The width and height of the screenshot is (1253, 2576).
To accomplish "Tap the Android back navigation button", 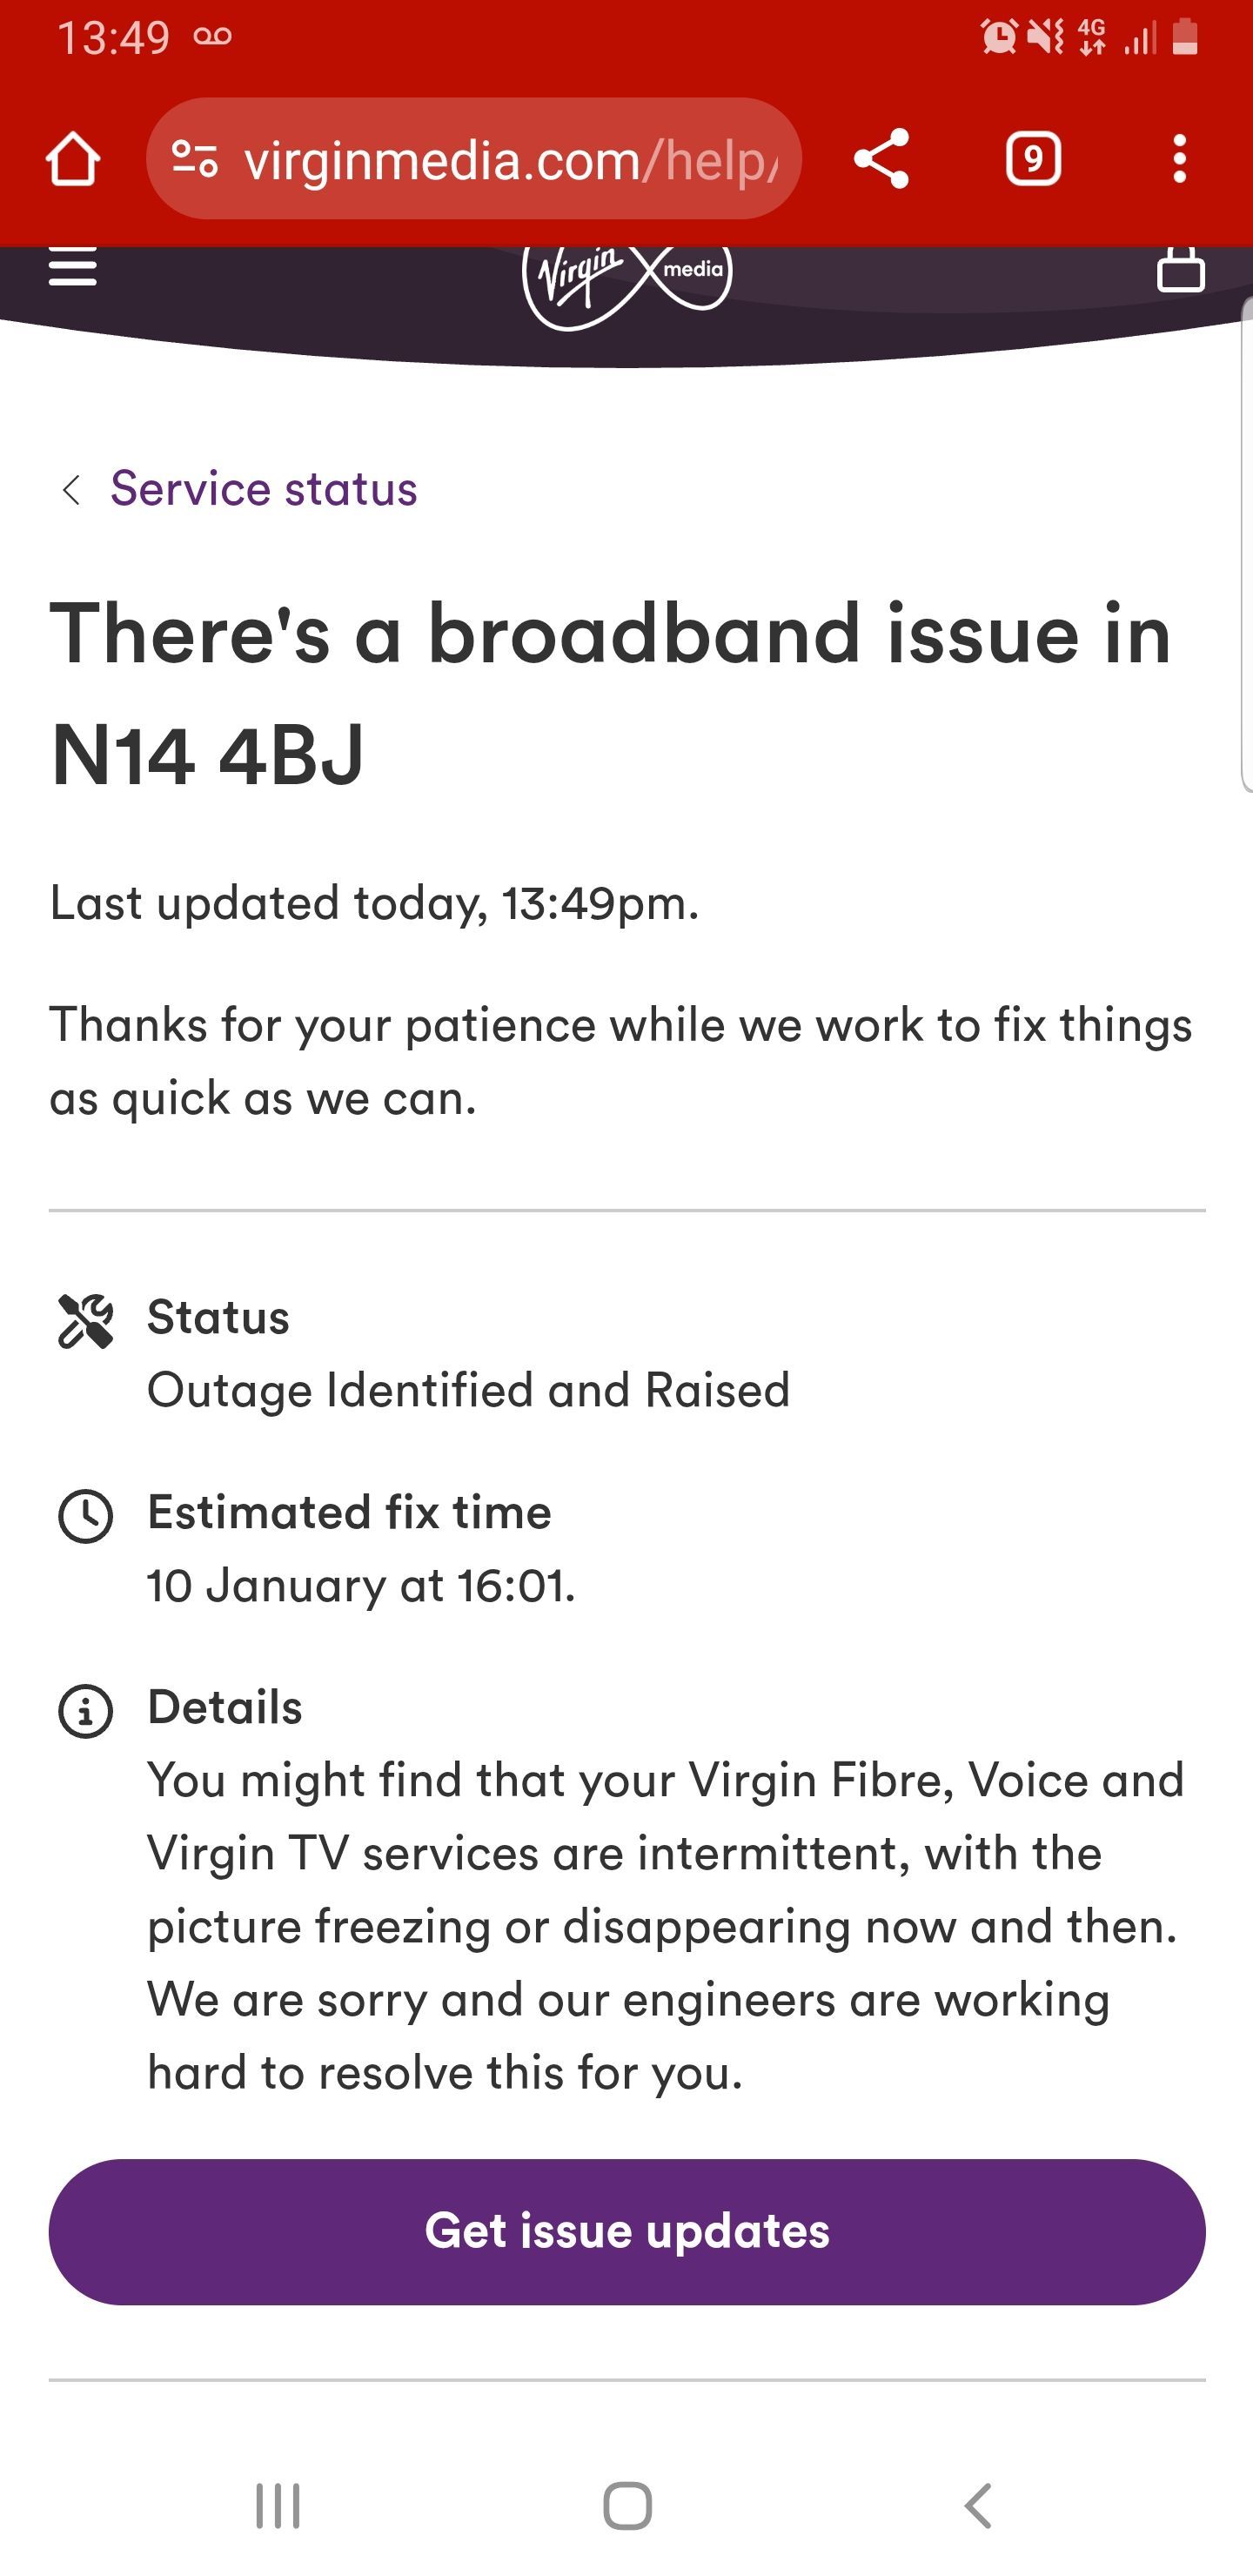I will pos(978,2506).
